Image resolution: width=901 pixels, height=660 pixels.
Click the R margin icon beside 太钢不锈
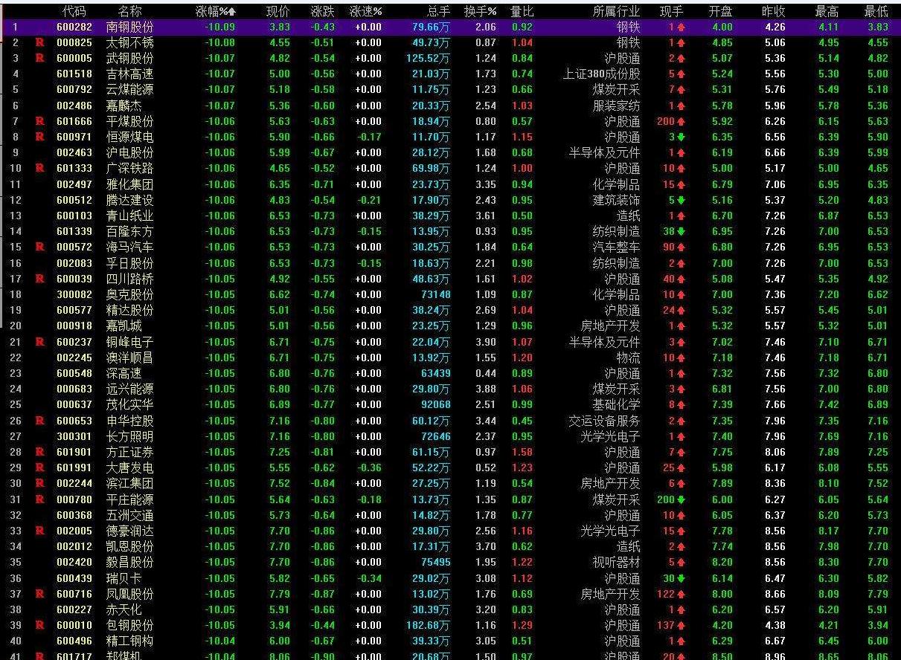(39, 43)
